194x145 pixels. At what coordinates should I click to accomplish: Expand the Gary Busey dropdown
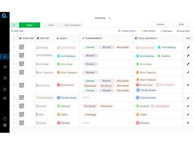coord(102,18)
